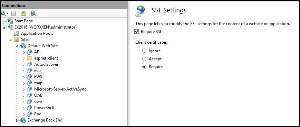Click the Rpc application icon
This screenshot has width=300, height=127.
(x=29, y=114)
